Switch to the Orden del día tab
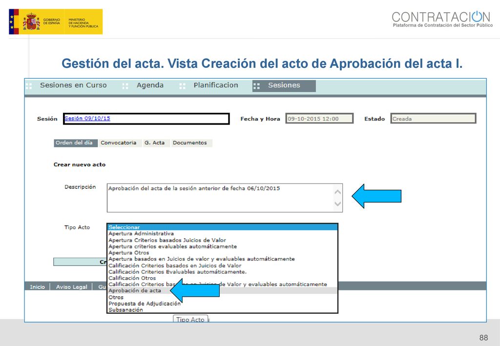 (76, 143)
